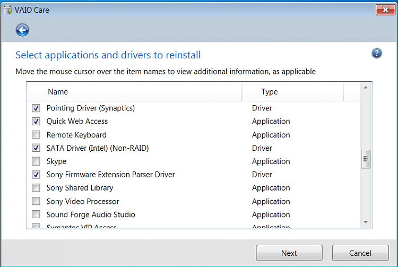This screenshot has width=398, height=267.
Task: Click the scrollbar up arrow
Action: [x=366, y=88]
